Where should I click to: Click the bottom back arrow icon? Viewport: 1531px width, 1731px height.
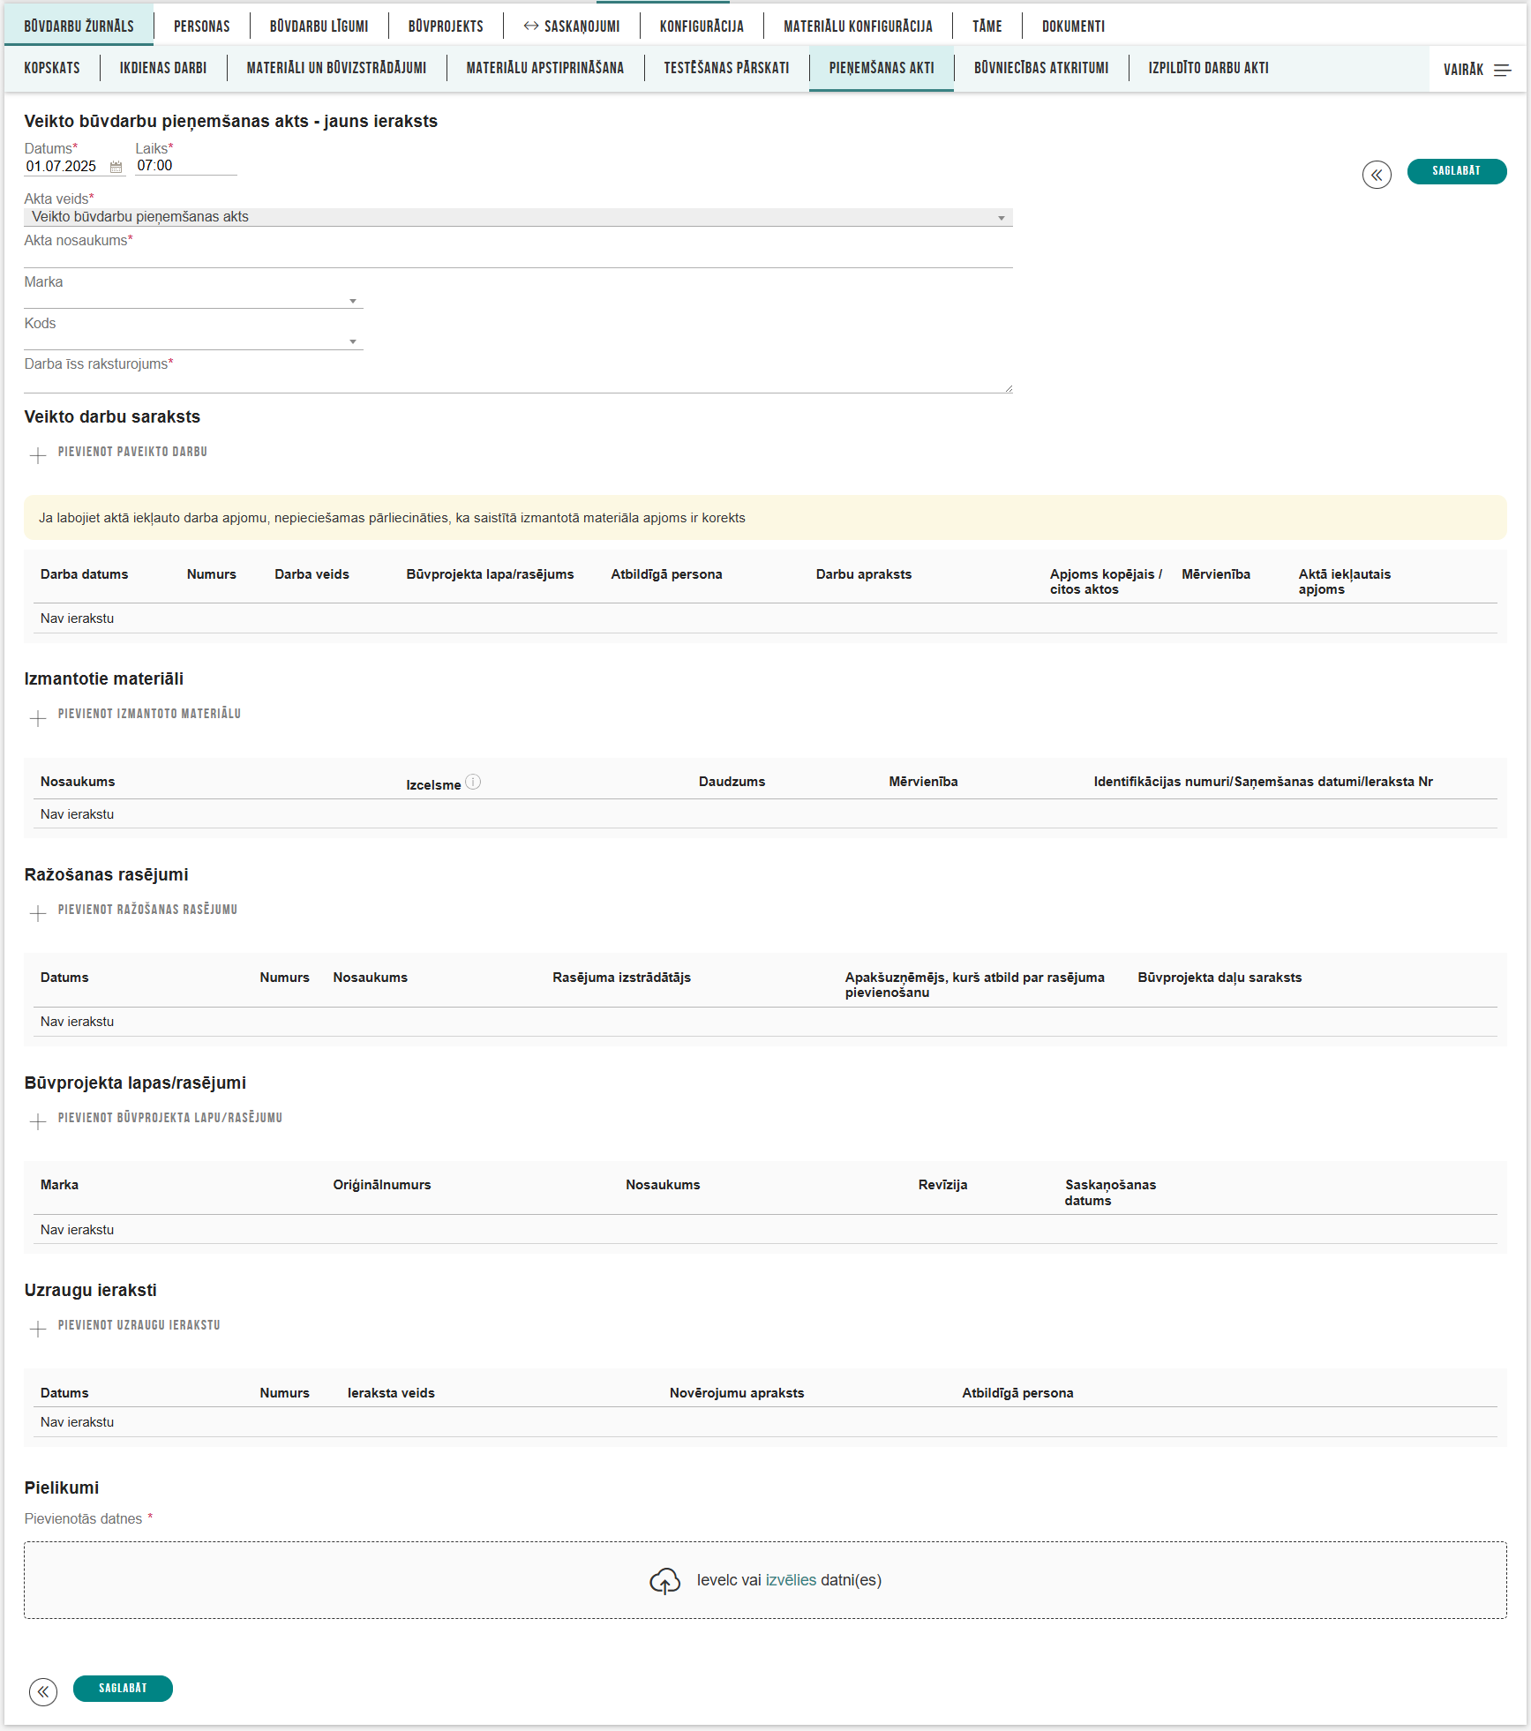pos(43,1691)
